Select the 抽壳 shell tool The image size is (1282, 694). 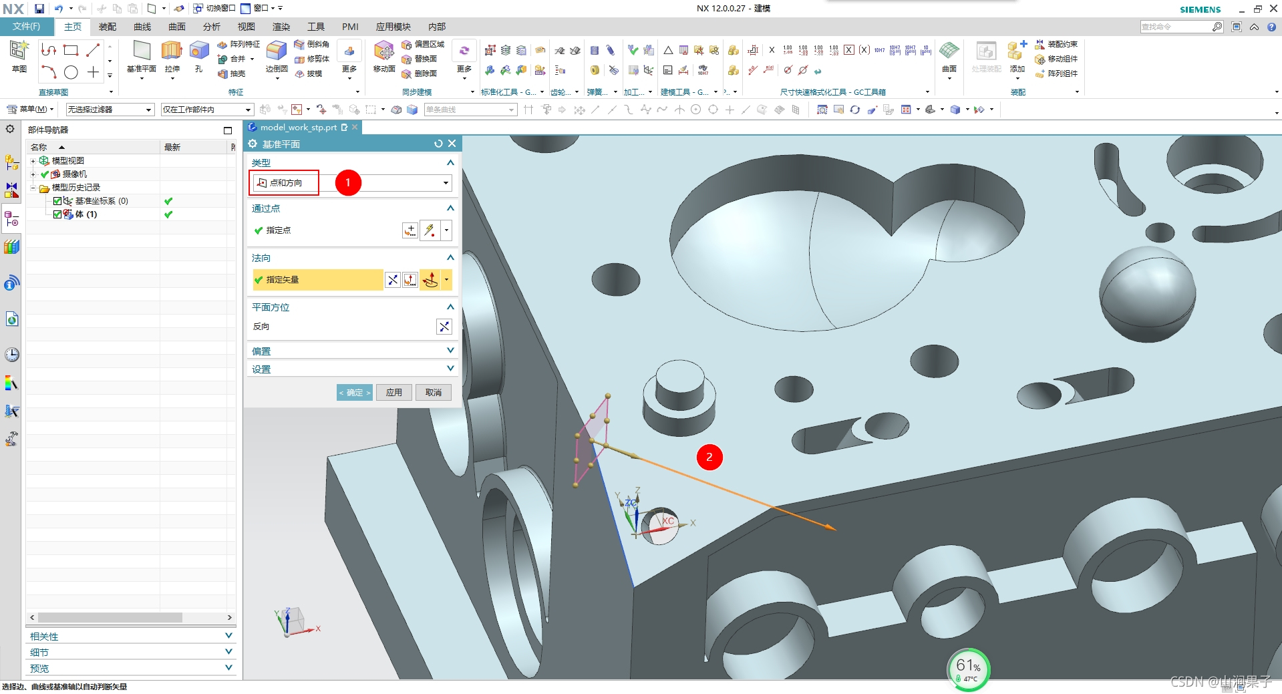[x=232, y=73]
